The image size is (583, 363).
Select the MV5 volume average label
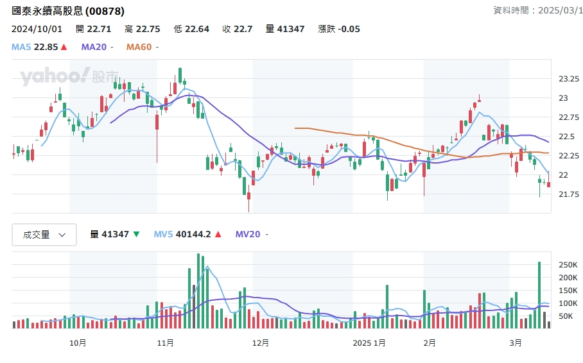[164, 235]
